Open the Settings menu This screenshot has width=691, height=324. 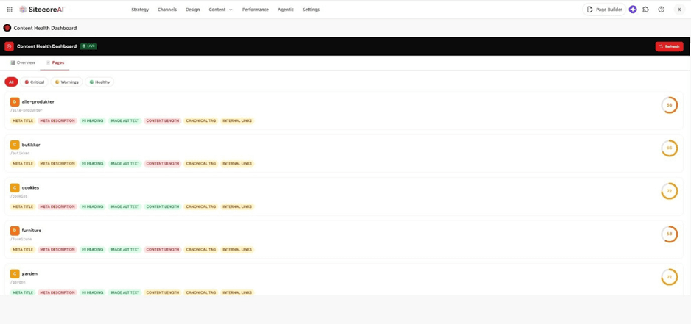(311, 10)
